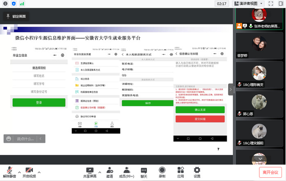Click back arrow beside 信息确认与纠错
Viewport: 286px width, 181px height.
coord(176,54)
